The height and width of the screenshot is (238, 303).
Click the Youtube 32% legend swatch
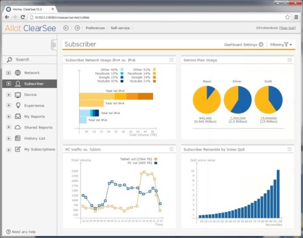122,81
